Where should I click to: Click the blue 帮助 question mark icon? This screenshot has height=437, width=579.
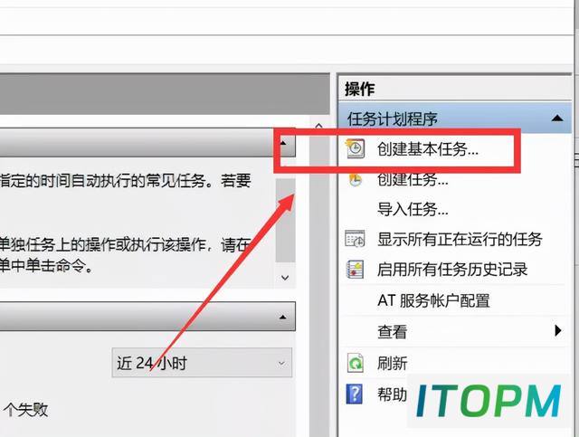[355, 394]
